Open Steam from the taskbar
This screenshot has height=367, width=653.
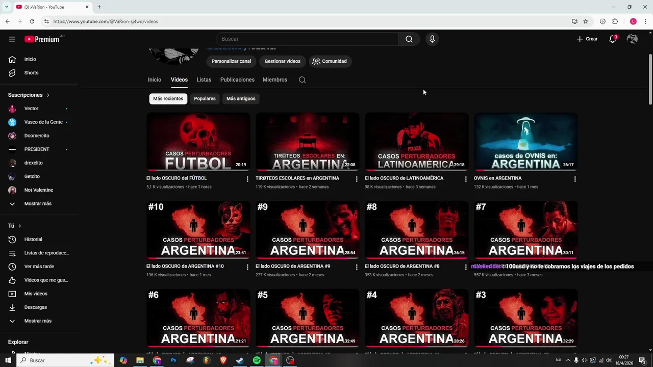(240, 360)
